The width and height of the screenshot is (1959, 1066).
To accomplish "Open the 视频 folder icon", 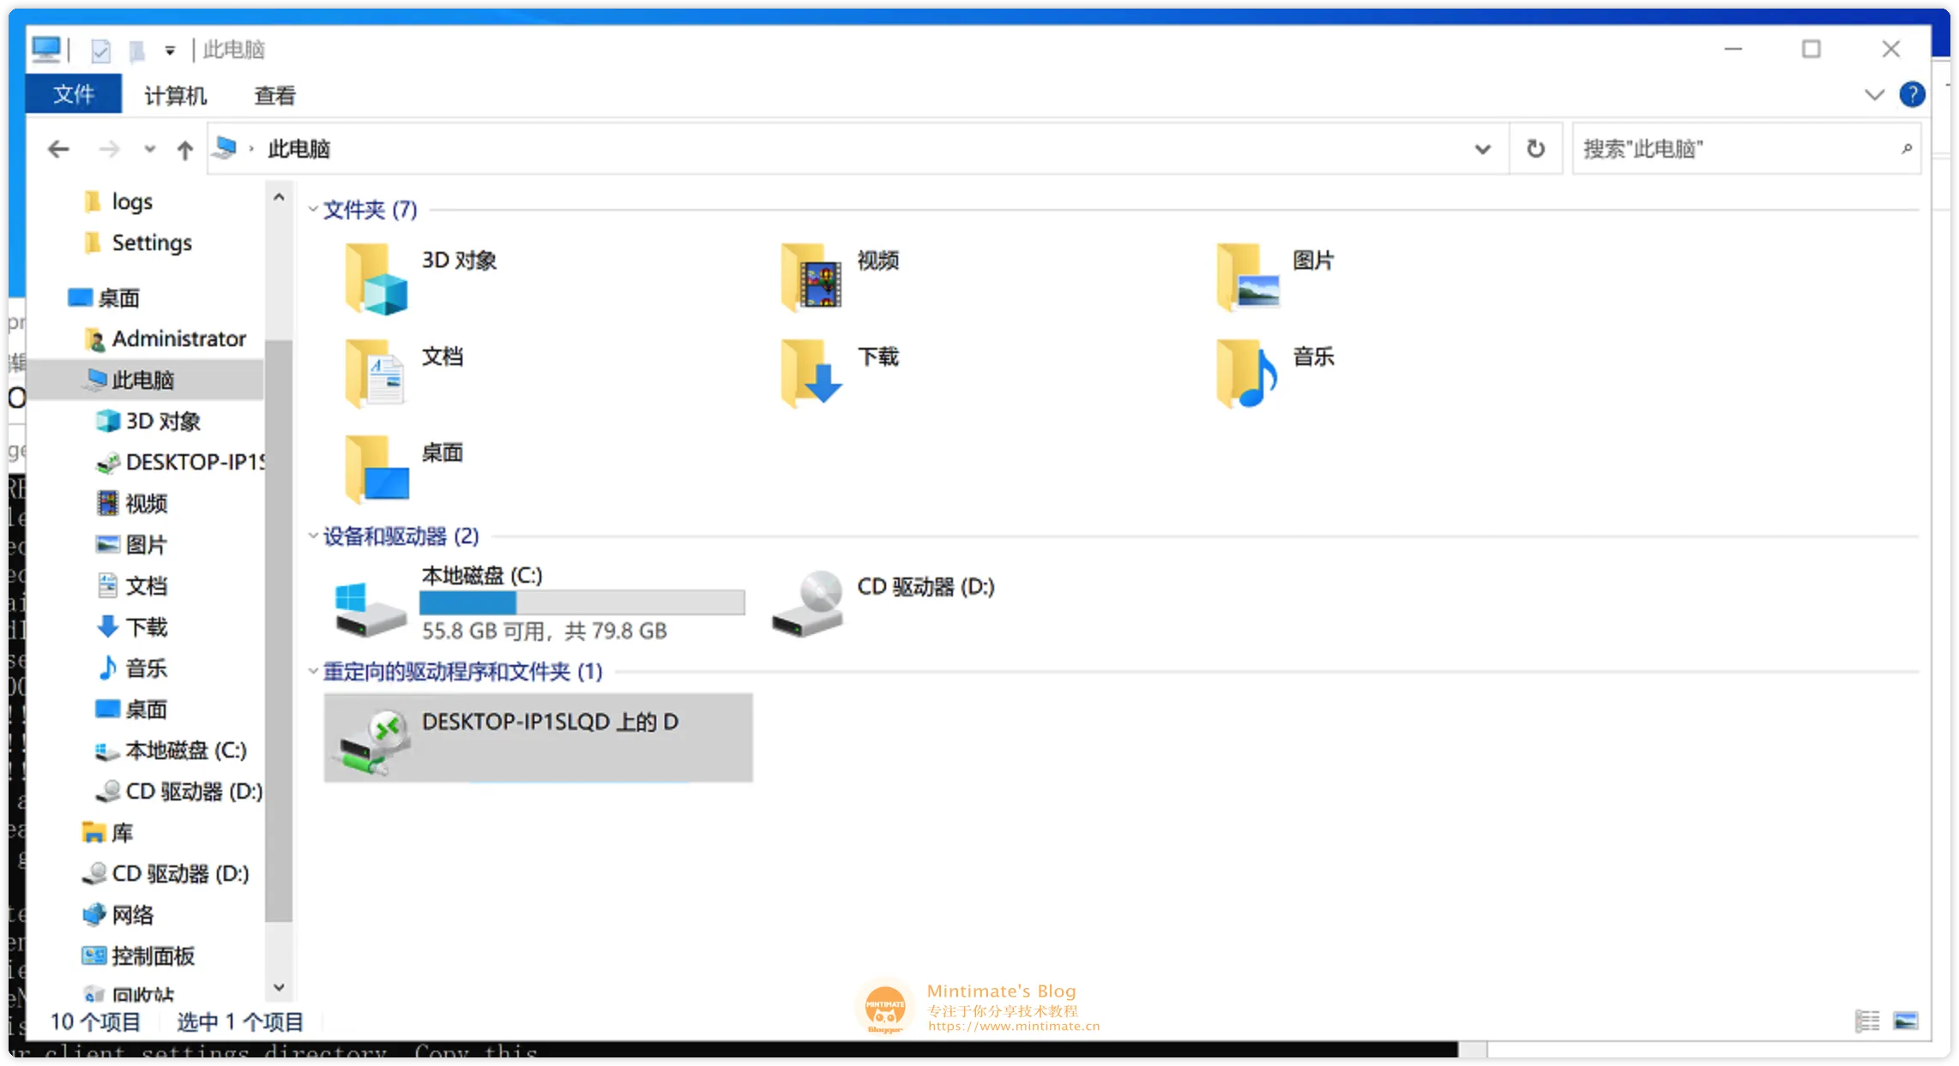I will (811, 278).
